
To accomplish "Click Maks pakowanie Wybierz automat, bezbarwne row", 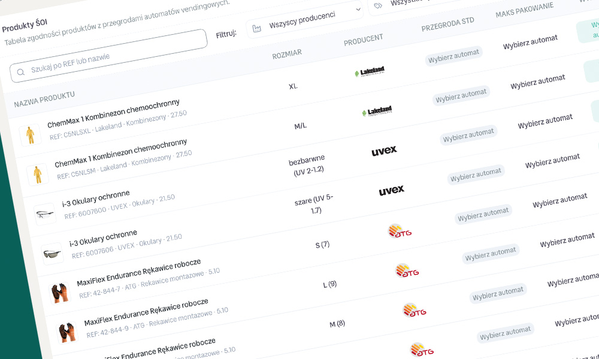I will (545, 121).
